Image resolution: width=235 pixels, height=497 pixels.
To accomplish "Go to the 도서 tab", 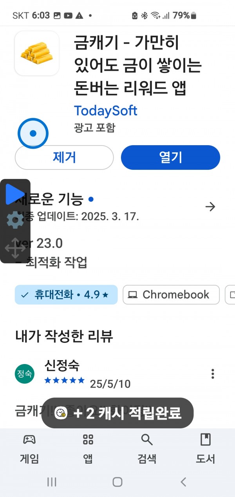I will point(206,449).
